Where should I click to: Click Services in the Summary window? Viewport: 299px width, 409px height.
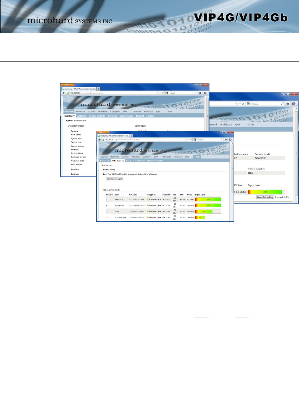click(x=112, y=116)
